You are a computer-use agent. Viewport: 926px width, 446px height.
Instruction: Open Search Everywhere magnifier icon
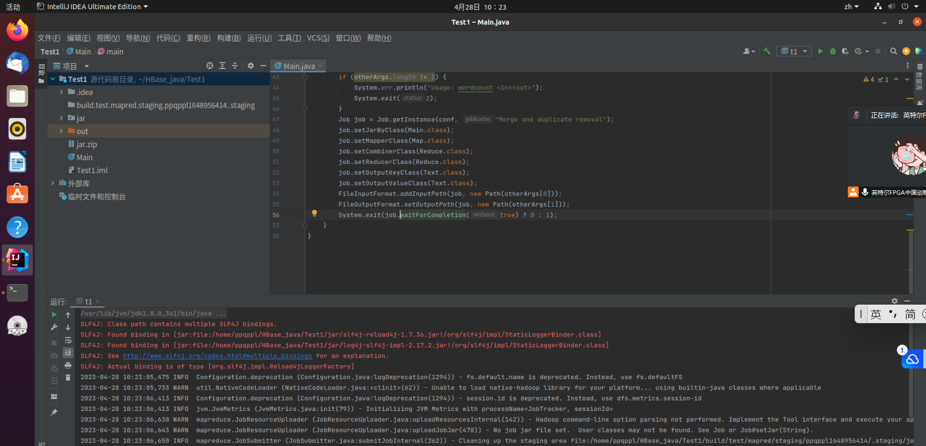(894, 51)
